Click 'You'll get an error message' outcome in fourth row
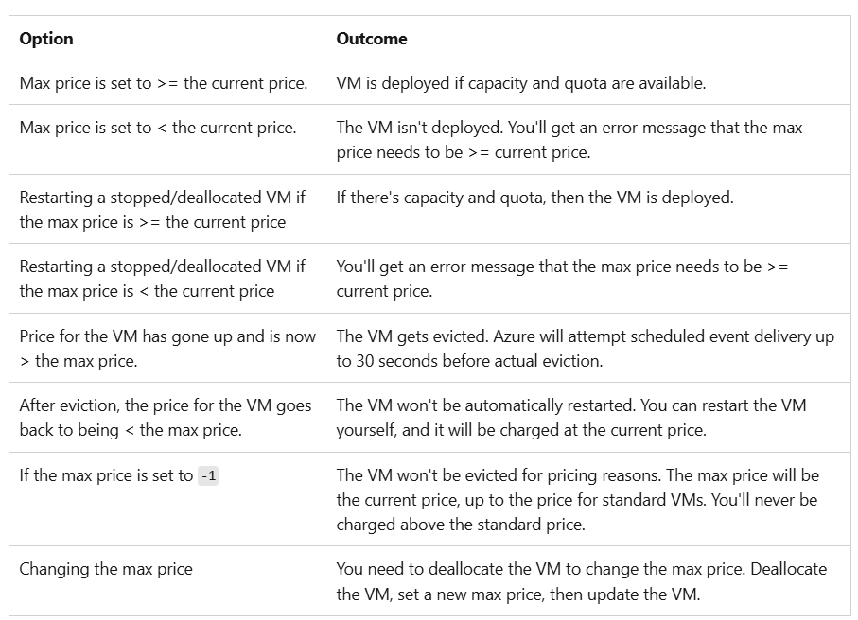This screenshot has width=858, height=620. 562,279
